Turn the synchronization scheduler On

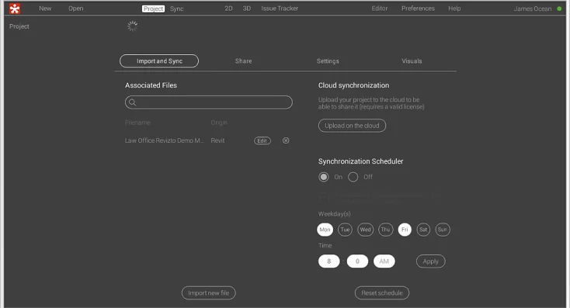324,177
